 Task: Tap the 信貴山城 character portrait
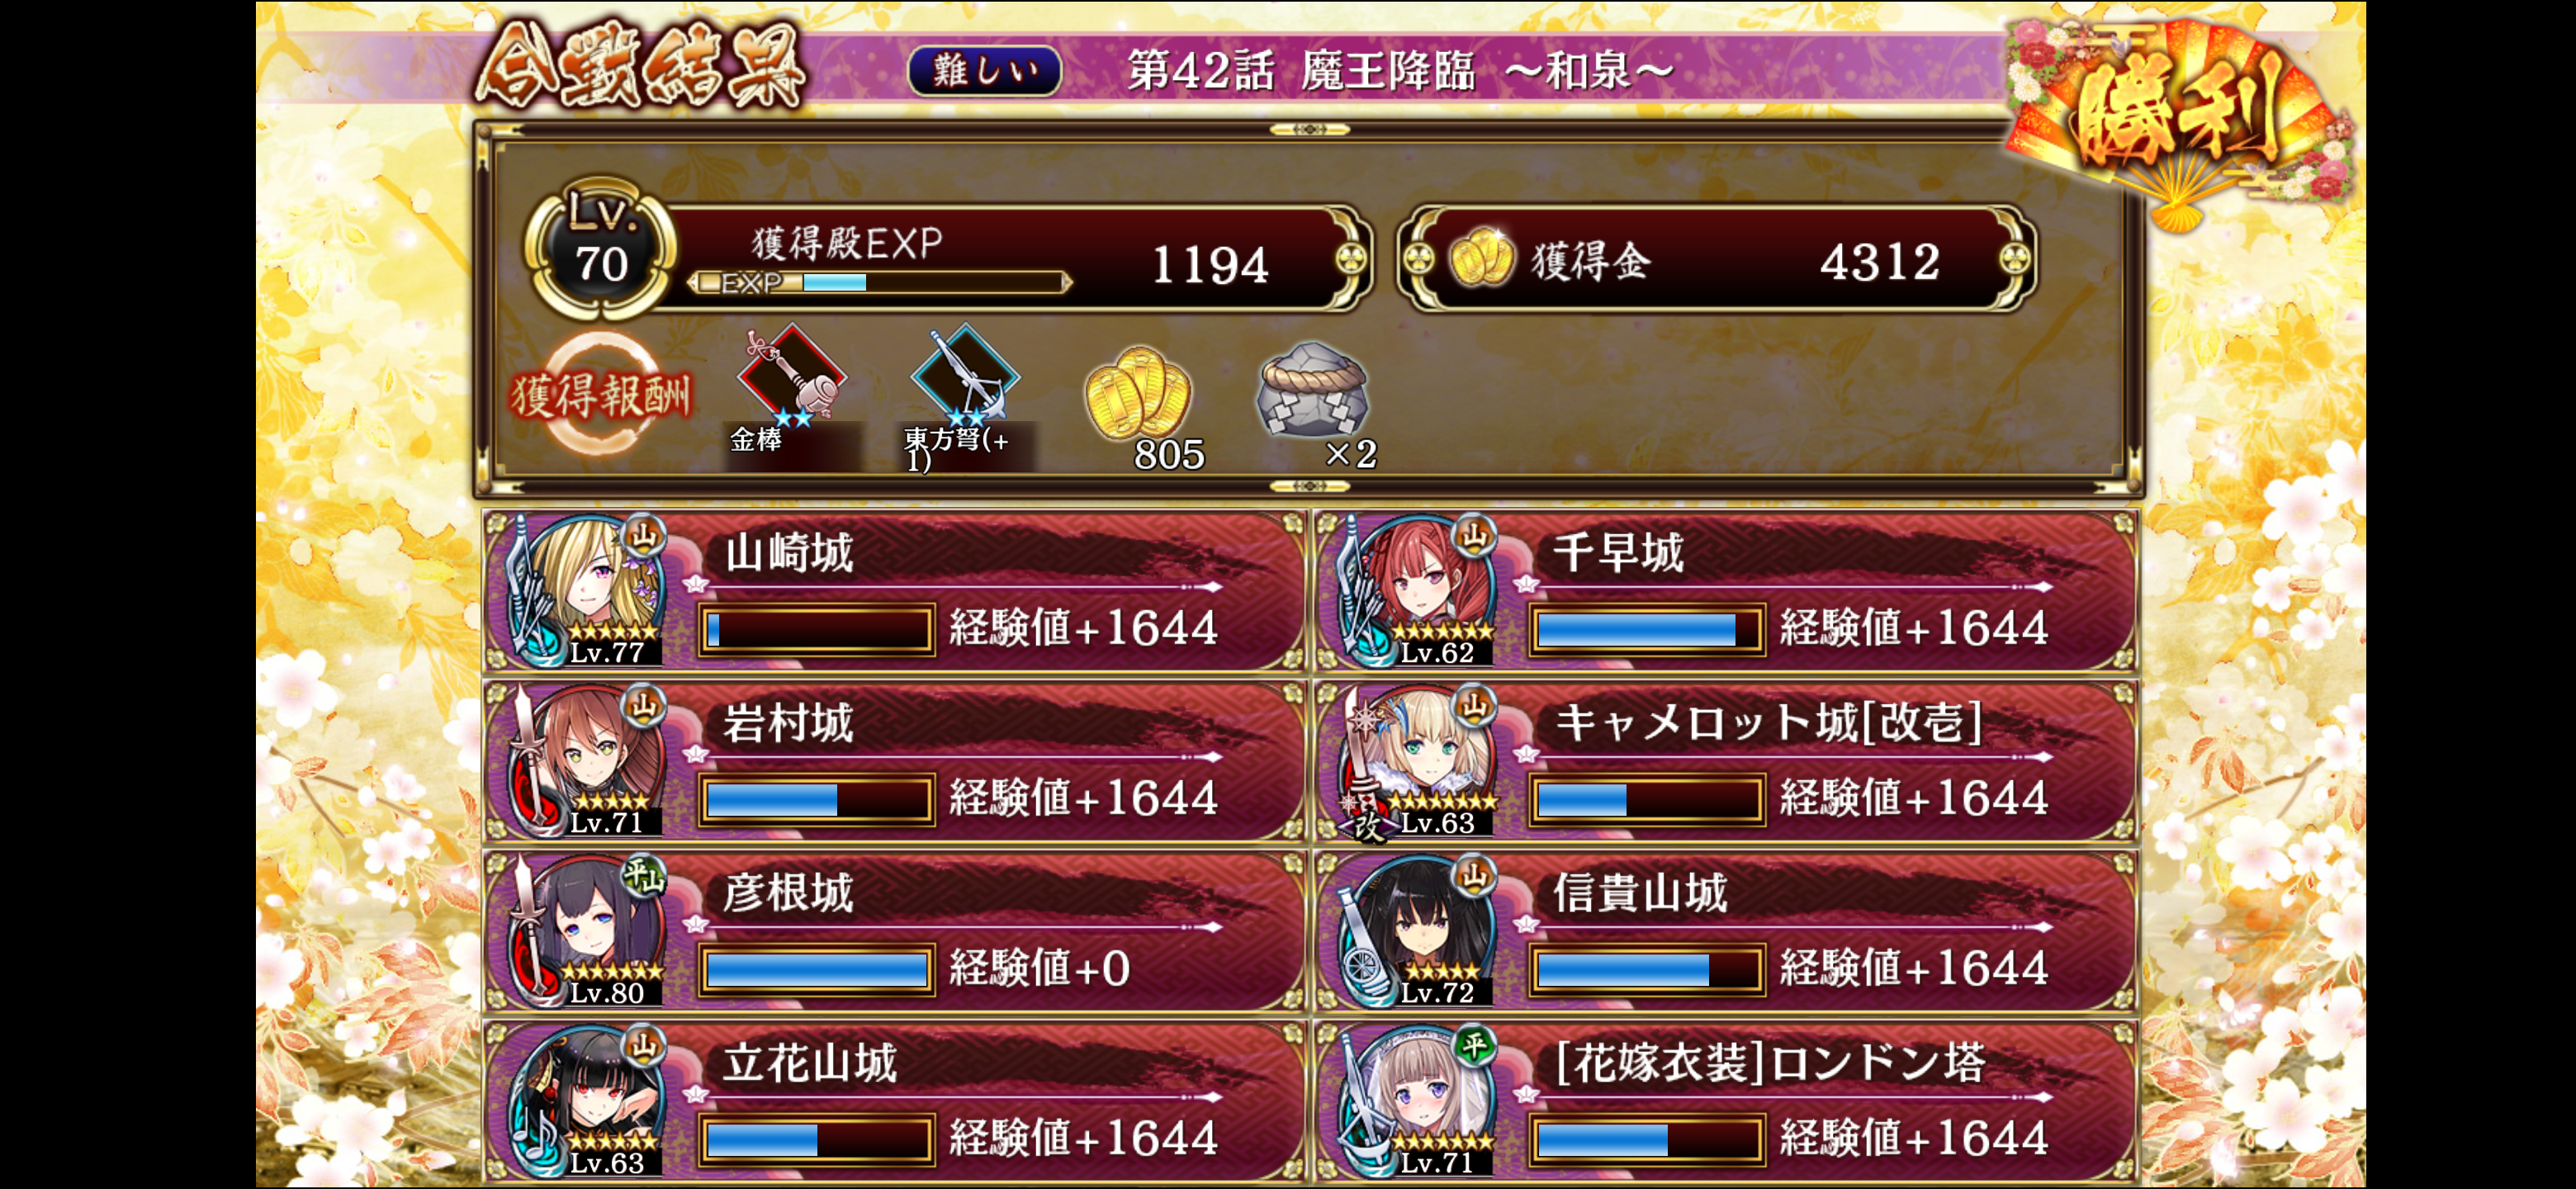pos(1418,931)
